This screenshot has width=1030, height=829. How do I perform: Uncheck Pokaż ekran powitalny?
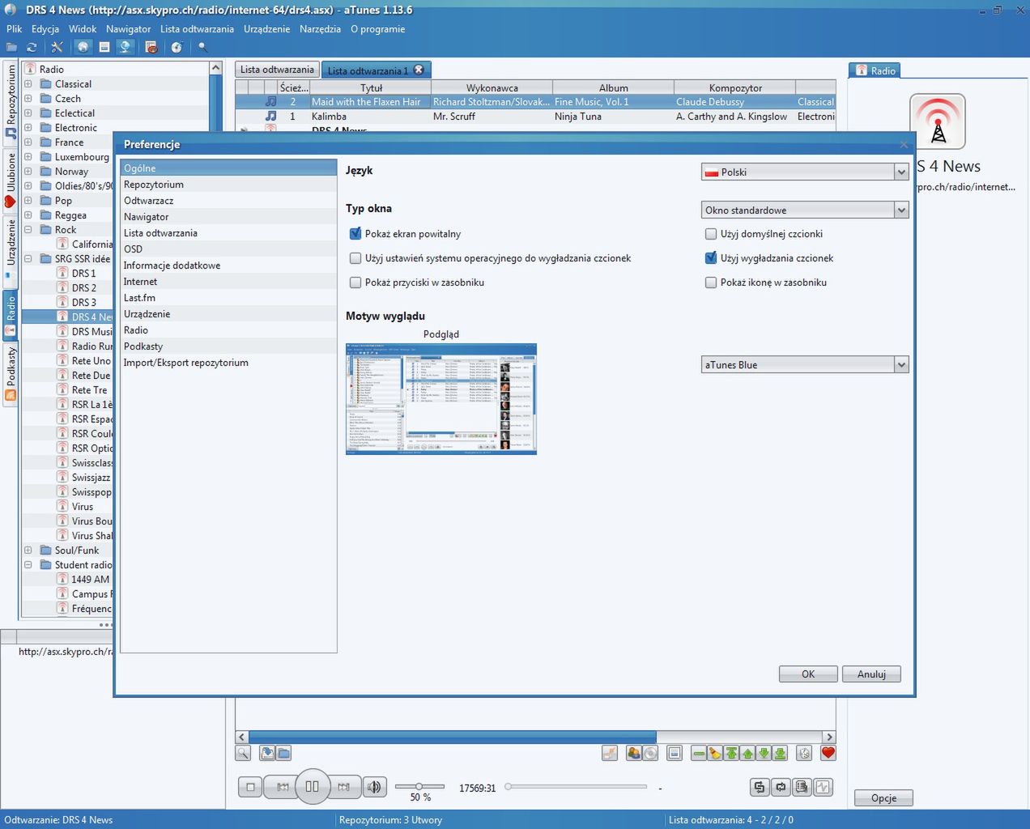[355, 234]
